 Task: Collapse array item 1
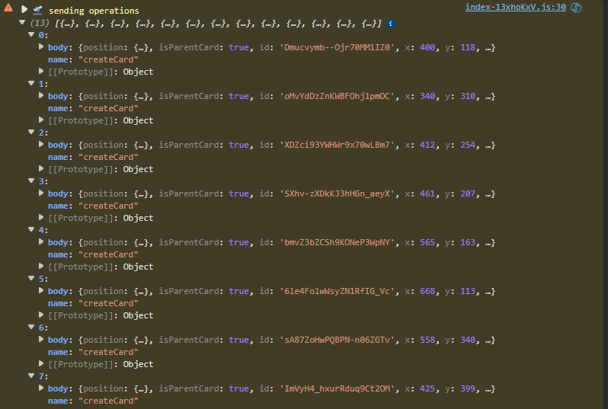(x=30, y=84)
